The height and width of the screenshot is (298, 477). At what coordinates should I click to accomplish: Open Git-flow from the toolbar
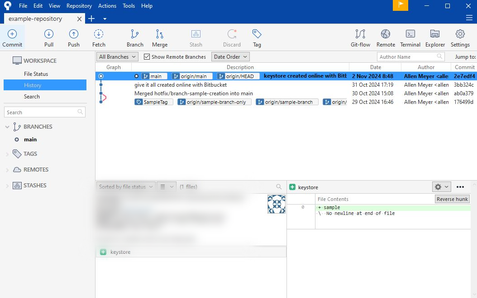[360, 34]
